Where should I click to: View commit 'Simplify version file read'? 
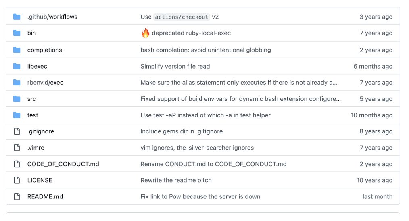click(175, 66)
